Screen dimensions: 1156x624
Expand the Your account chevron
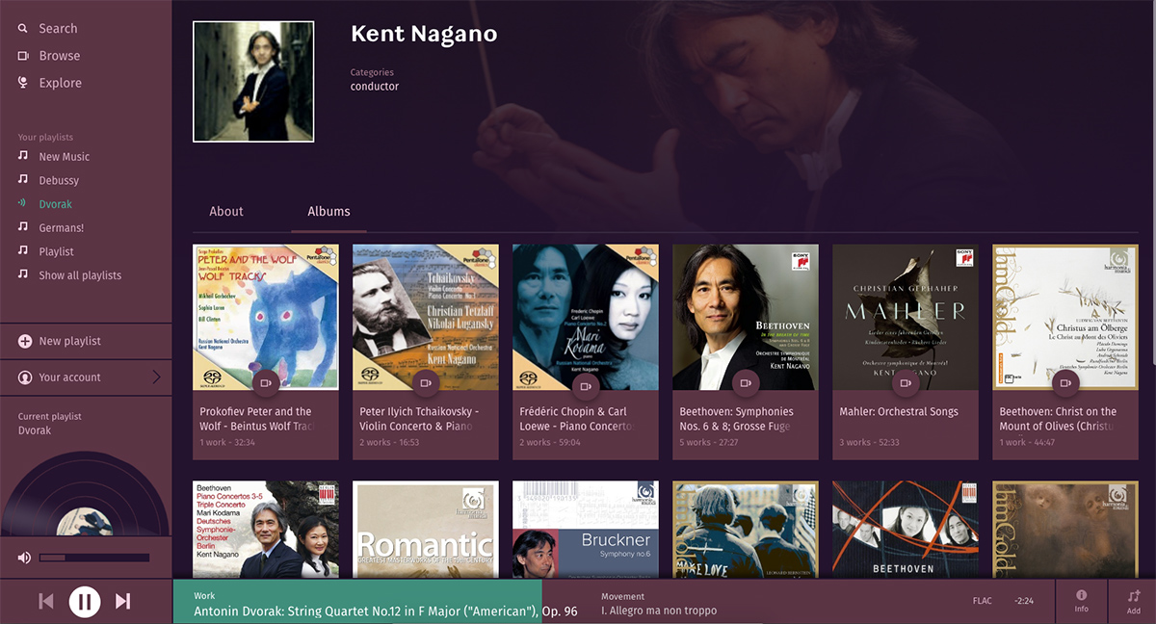click(x=156, y=377)
